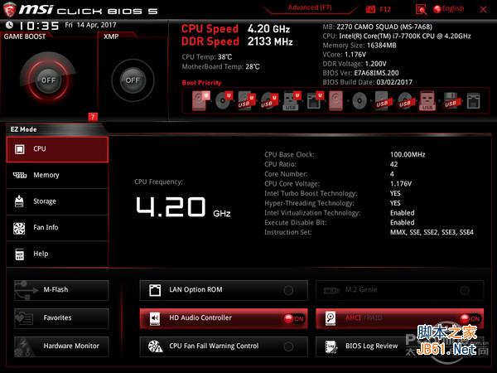Click the EZ Mode header label
Viewport: 497px width, 373px height.
coord(23,129)
